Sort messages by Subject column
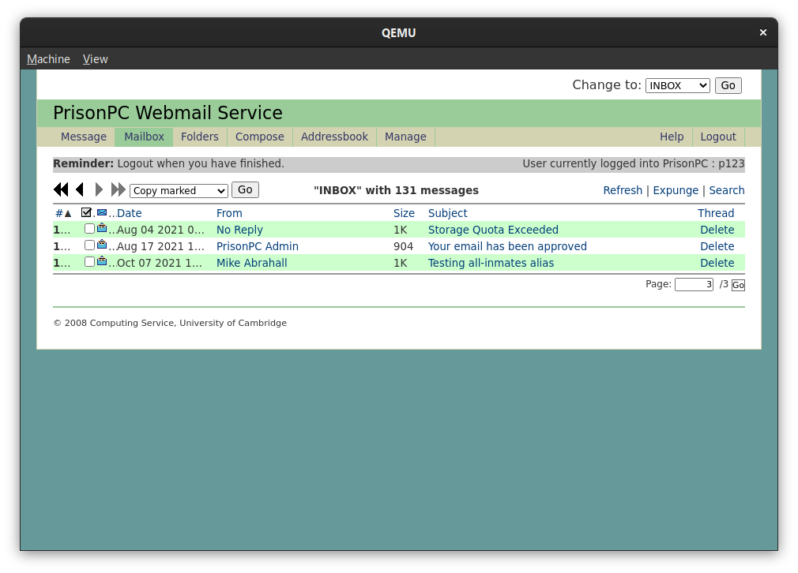 (x=447, y=214)
